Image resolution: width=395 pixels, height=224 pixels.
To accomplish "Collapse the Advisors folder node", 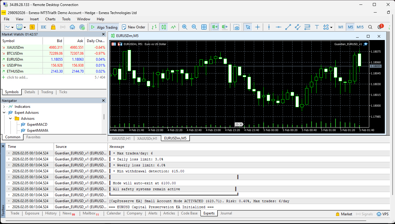I will pos(10,119).
